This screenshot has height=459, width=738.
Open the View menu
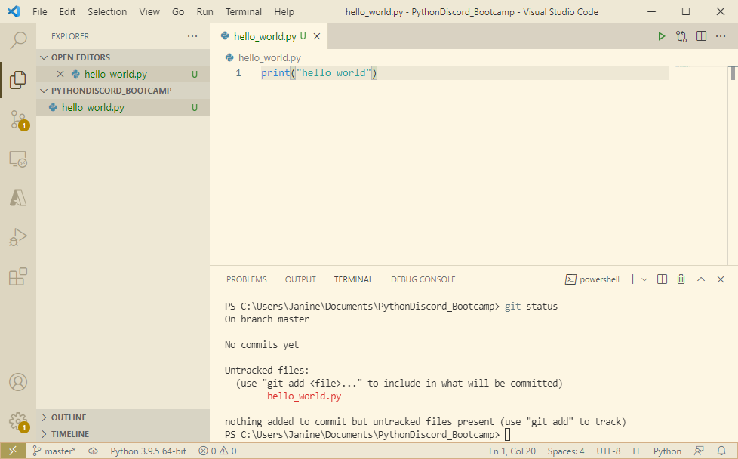point(149,12)
